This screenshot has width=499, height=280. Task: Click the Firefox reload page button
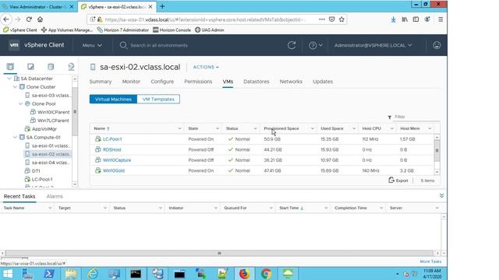click(29, 19)
